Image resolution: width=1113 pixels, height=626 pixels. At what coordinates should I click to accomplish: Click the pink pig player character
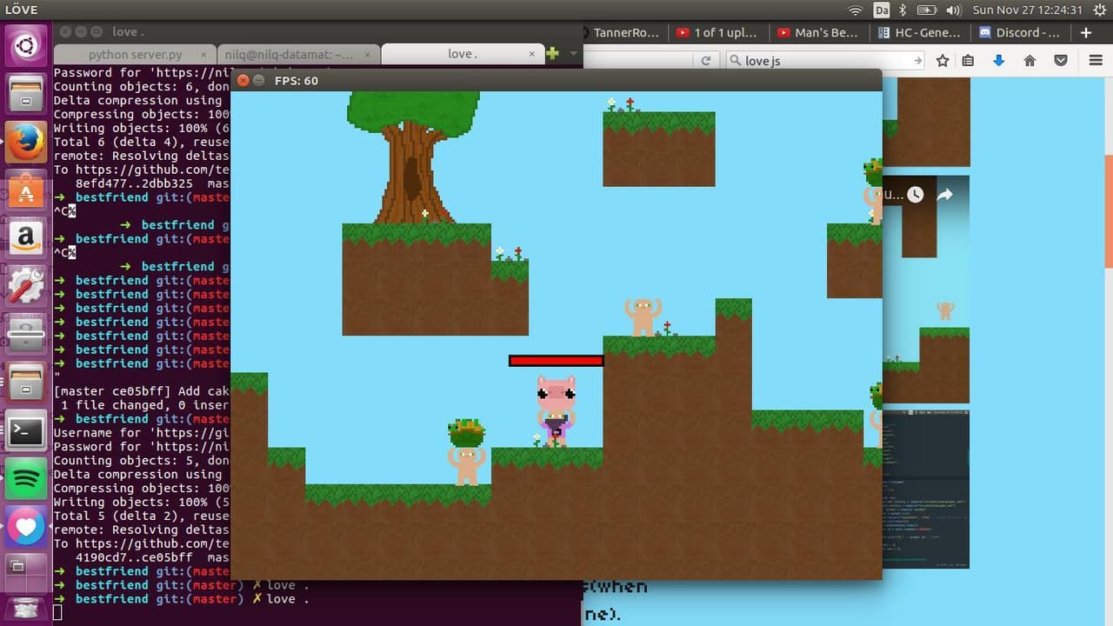tap(556, 410)
